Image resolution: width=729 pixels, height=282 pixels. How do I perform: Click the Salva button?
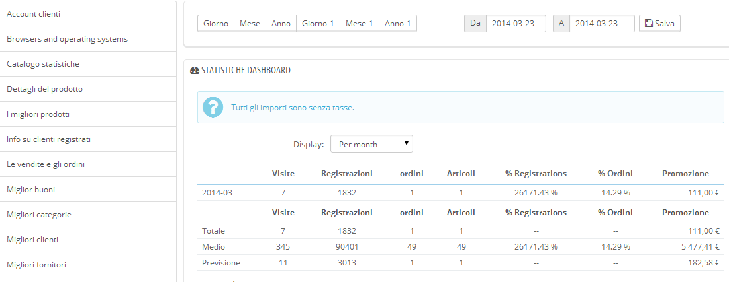click(659, 24)
